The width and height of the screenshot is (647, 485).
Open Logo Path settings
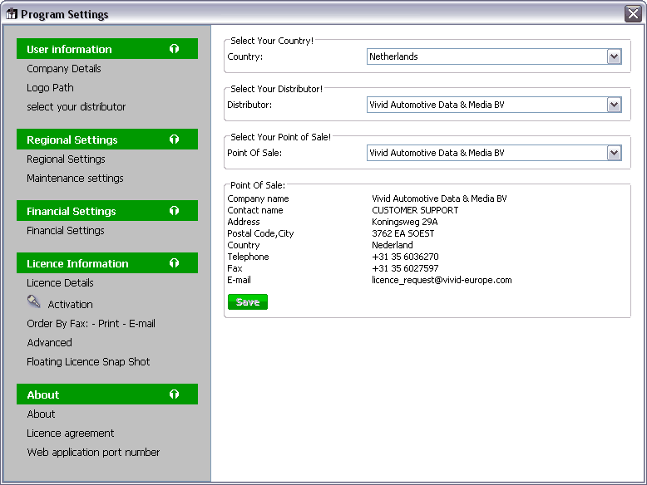pos(51,88)
